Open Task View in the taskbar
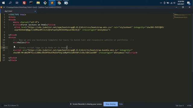Image resolution: width=193 pixels, height=108 pixels. [17, 3]
